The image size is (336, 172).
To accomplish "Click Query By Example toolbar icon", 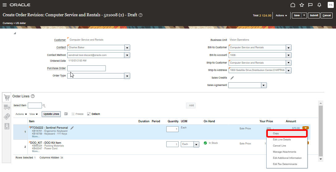I will pos(66,114).
